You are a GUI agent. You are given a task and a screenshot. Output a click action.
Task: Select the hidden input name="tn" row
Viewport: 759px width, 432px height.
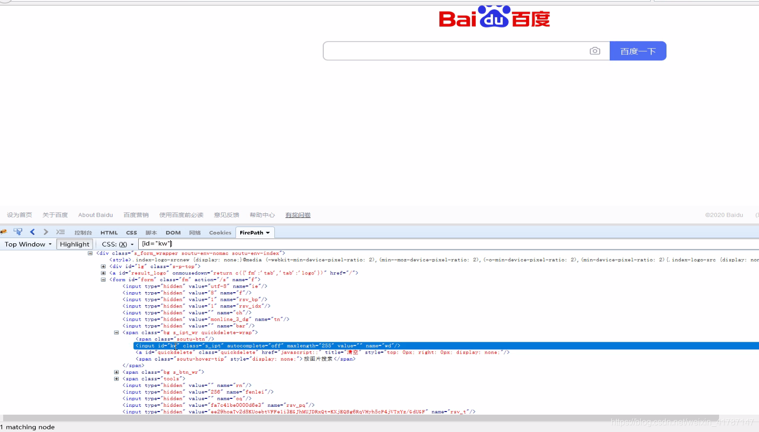(x=206, y=319)
